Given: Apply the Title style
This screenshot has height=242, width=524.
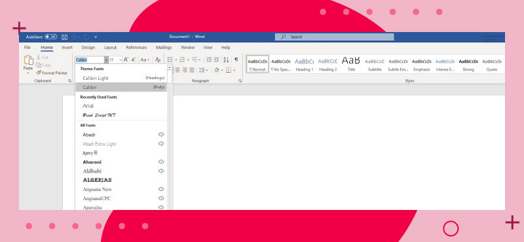Looking at the screenshot, I should [351, 64].
